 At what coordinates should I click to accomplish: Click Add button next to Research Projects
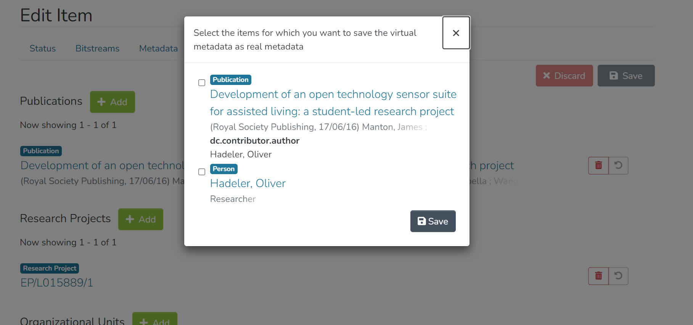140,219
